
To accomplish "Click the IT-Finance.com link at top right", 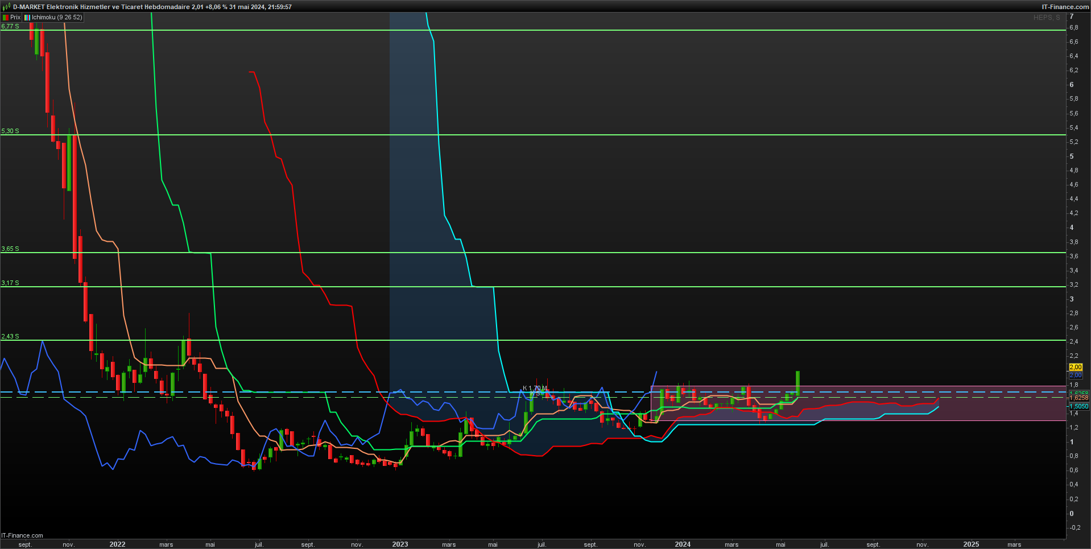I will 1065,7.
